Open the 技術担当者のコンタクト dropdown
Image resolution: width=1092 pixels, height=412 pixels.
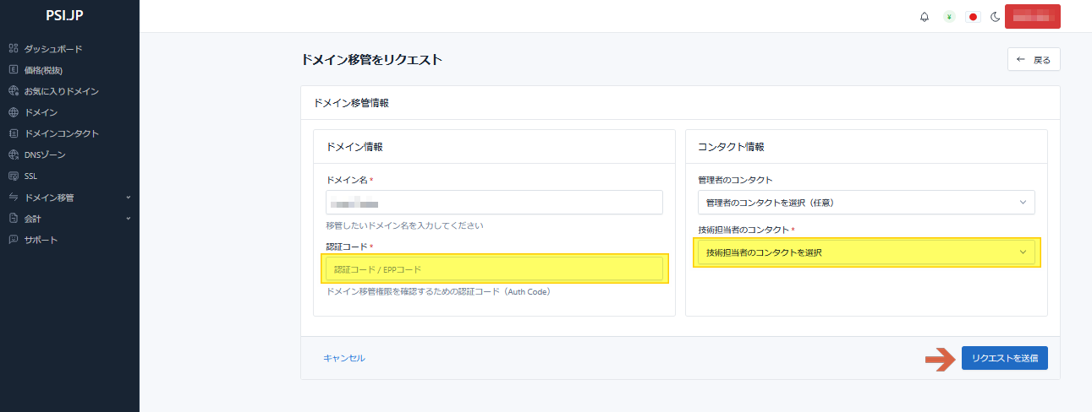[x=865, y=252]
